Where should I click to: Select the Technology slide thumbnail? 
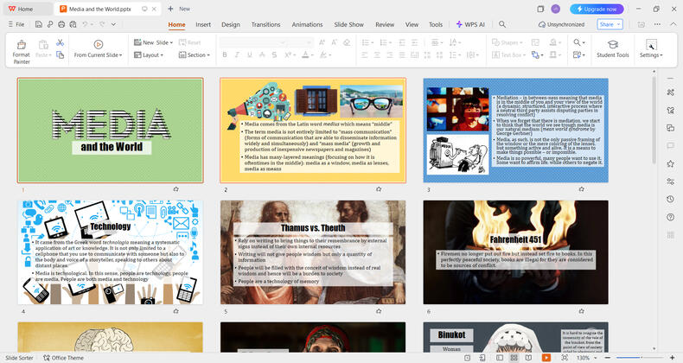(x=110, y=252)
